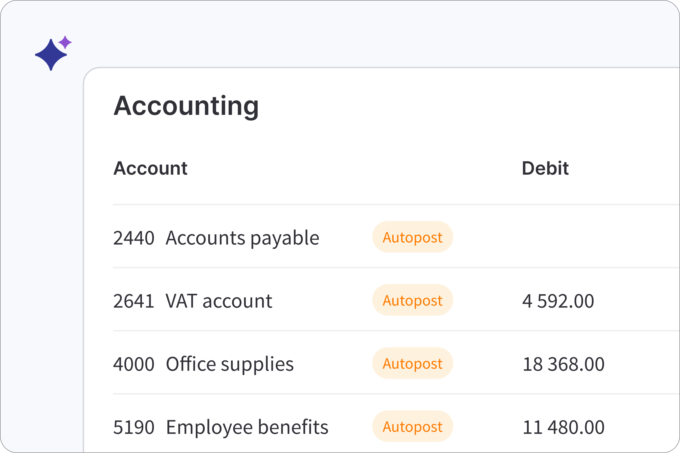Select the account number 2440
Screen dimensions: 680x453
coord(134,237)
